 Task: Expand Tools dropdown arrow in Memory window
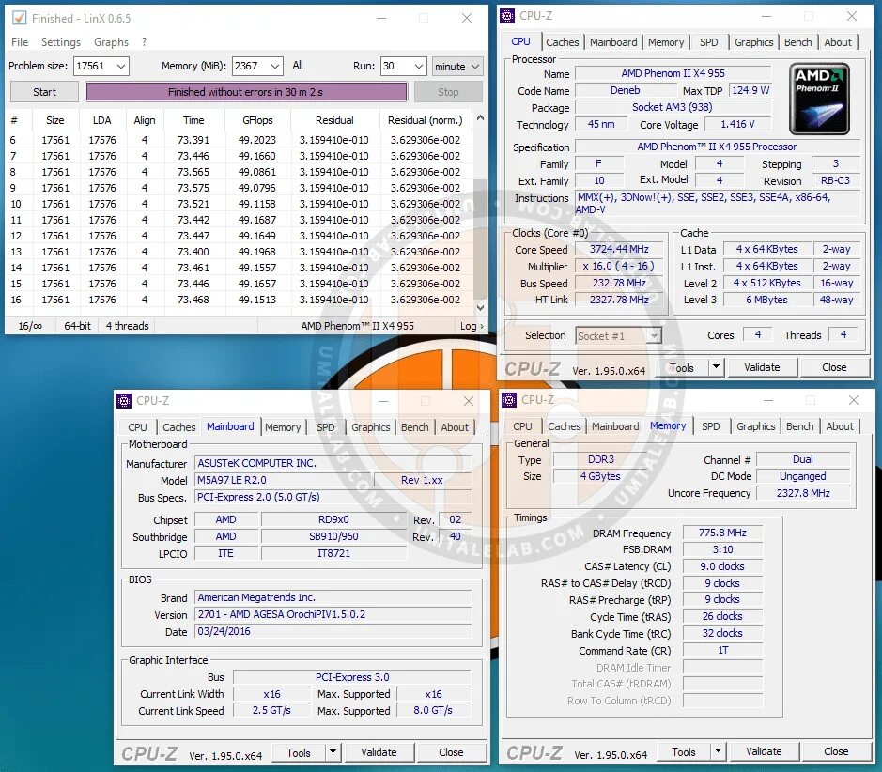point(718,751)
